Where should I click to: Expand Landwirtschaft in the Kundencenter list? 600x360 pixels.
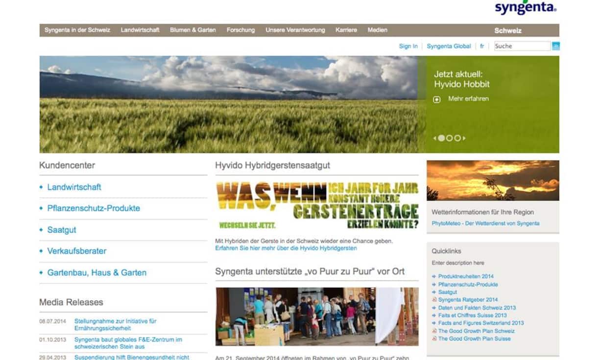[74, 187]
